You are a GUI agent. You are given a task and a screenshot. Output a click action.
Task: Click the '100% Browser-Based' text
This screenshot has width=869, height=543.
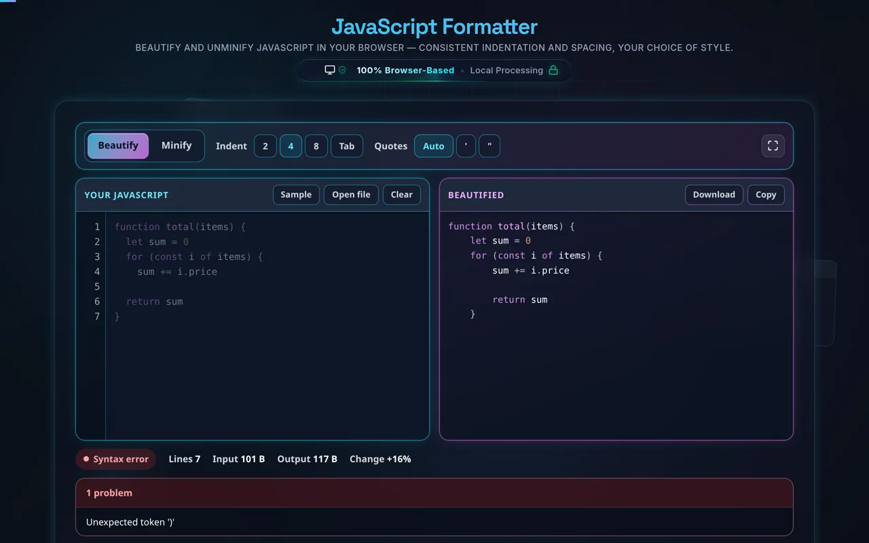(x=405, y=70)
